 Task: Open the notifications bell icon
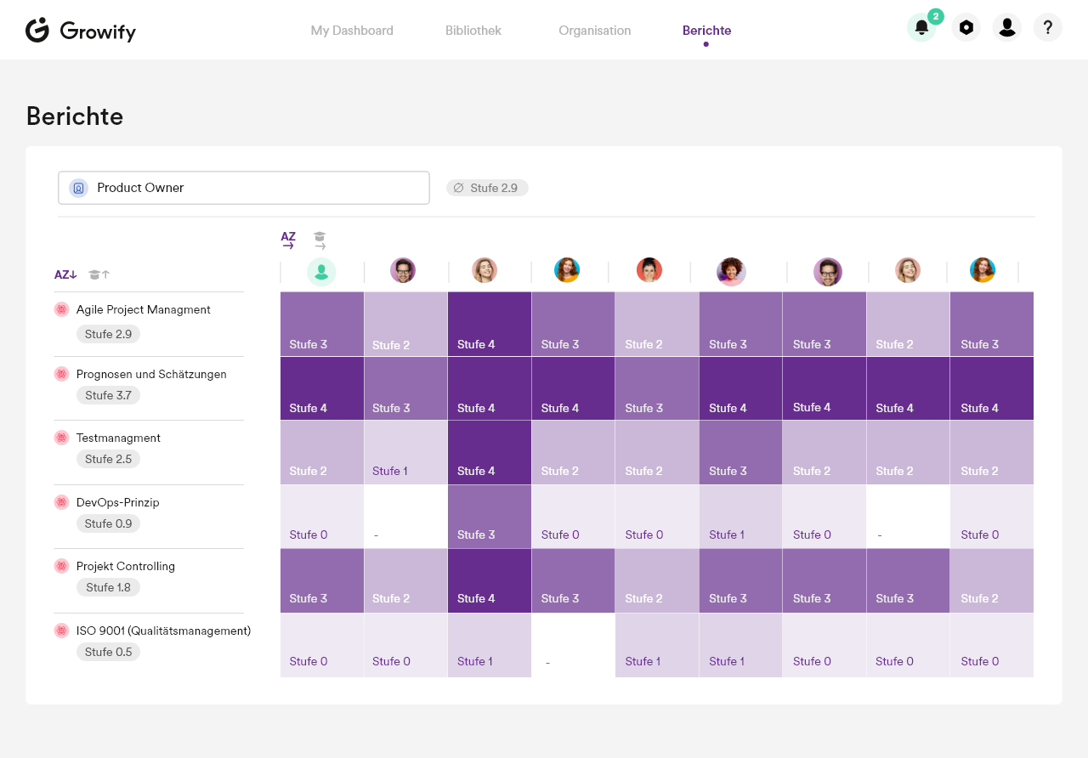click(x=921, y=28)
